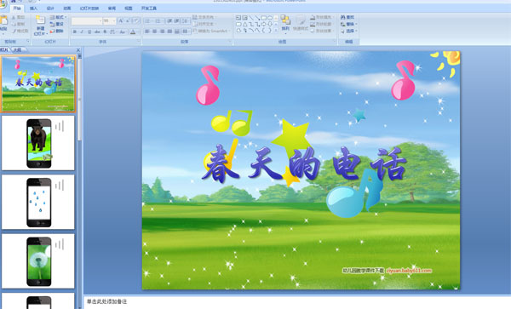Click the Delete slide button
The image size is (511, 309).
[x=56, y=31]
